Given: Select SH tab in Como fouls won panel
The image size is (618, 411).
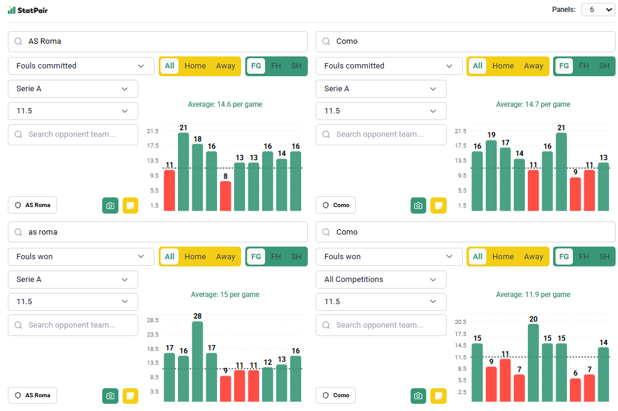Looking at the screenshot, I should [x=604, y=257].
